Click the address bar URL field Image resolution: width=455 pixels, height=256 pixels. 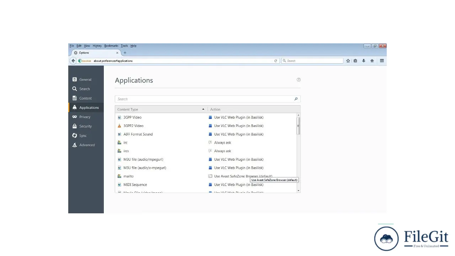pyautogui.click(x=181, y=61)
